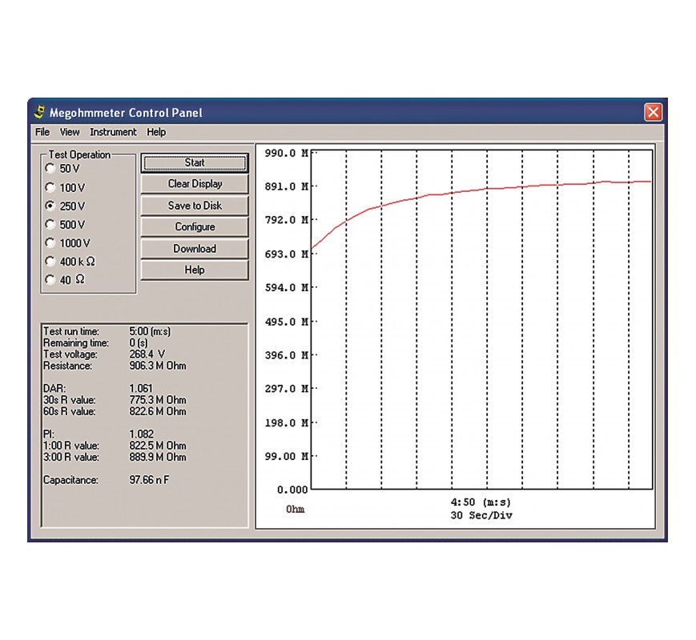Click the 891.0 M axis label
Image resolution: width=696 pixels, height=640 pixels.
tap(286, 186)
